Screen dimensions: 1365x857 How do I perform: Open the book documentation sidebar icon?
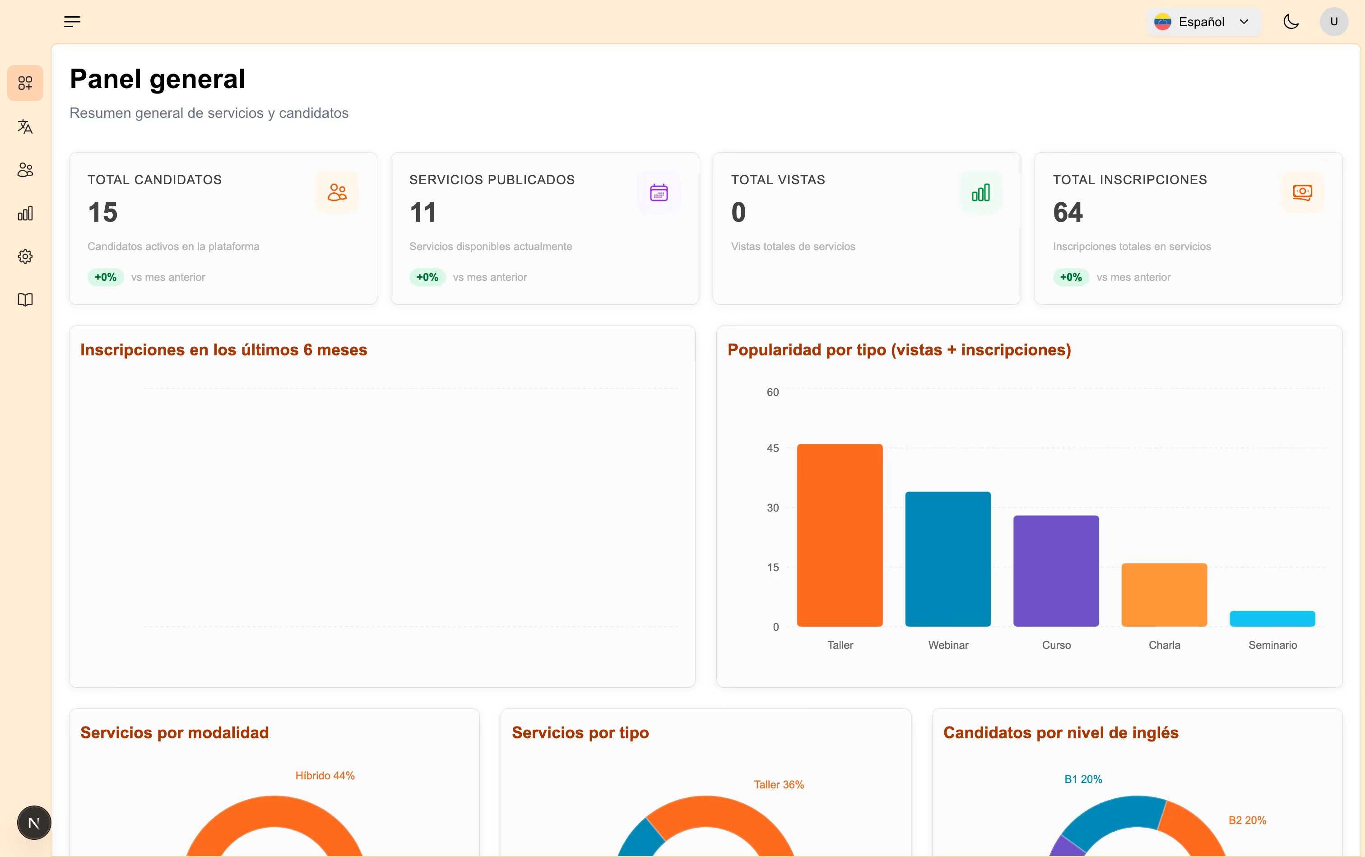pos(25,299)
